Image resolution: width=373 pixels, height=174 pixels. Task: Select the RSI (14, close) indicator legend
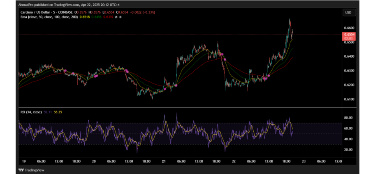(31, 111)
